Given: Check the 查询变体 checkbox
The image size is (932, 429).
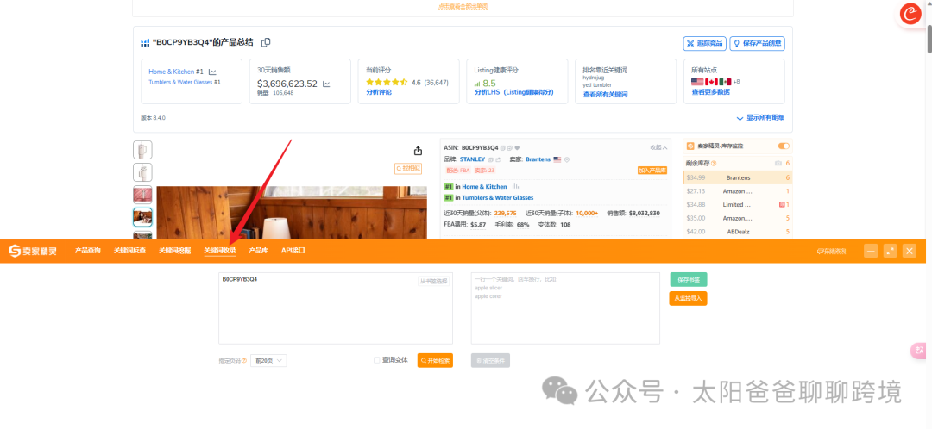Looking at the screenshot, I should tap(376, 360).
